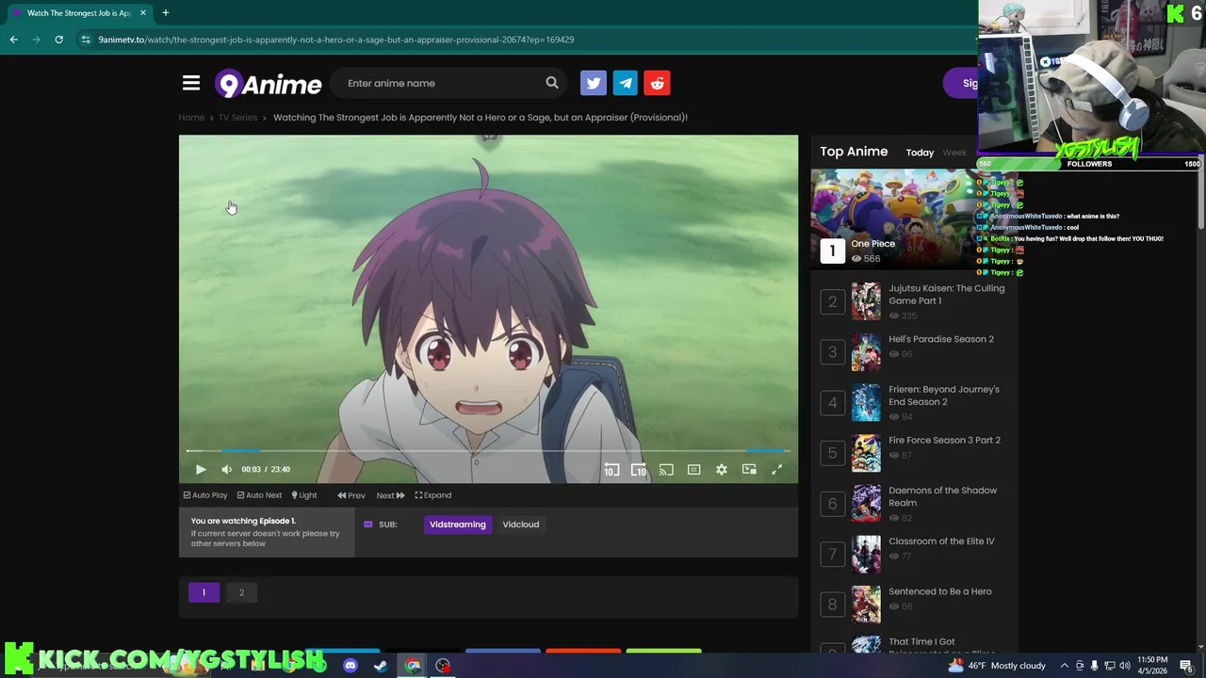Viewport: 1206px width, 678px height.
Task: Select episode 2 button
Action: coord(241,592)
